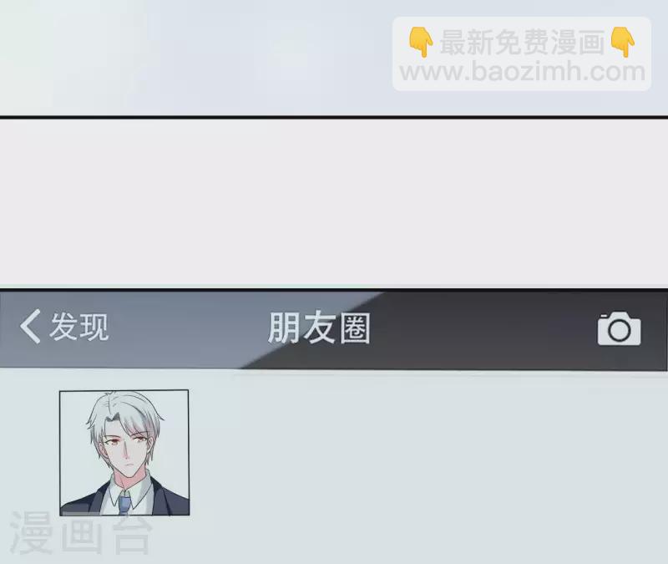Go back to the 发现 page
This screenshot has height=564, width=668.
[64, 327]
